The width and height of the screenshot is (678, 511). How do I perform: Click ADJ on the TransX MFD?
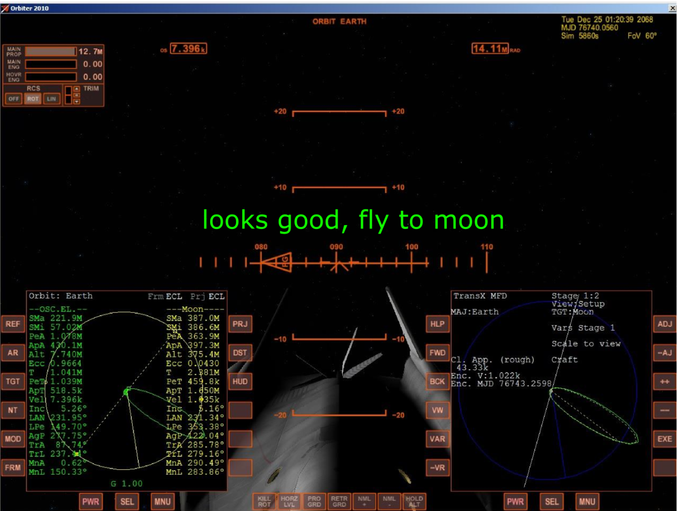pos(664,324)
